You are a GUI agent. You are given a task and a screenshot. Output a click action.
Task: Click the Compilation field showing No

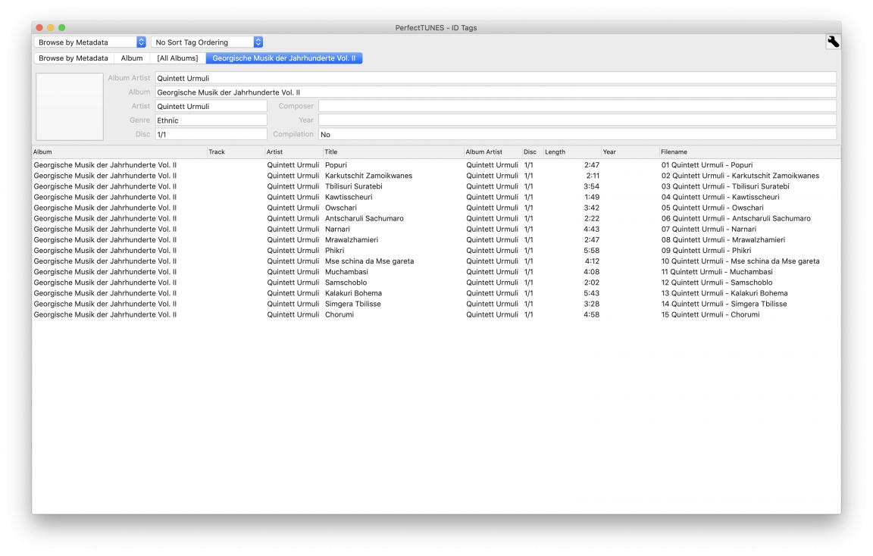click(577, 135)
